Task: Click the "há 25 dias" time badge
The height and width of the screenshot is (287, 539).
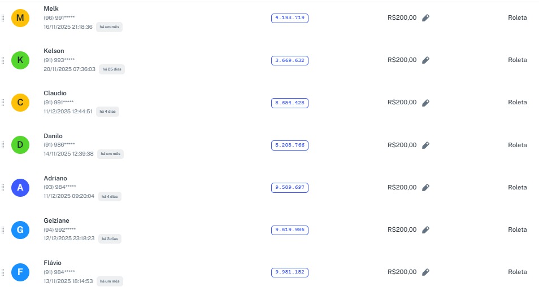Action: click(112, 69)
